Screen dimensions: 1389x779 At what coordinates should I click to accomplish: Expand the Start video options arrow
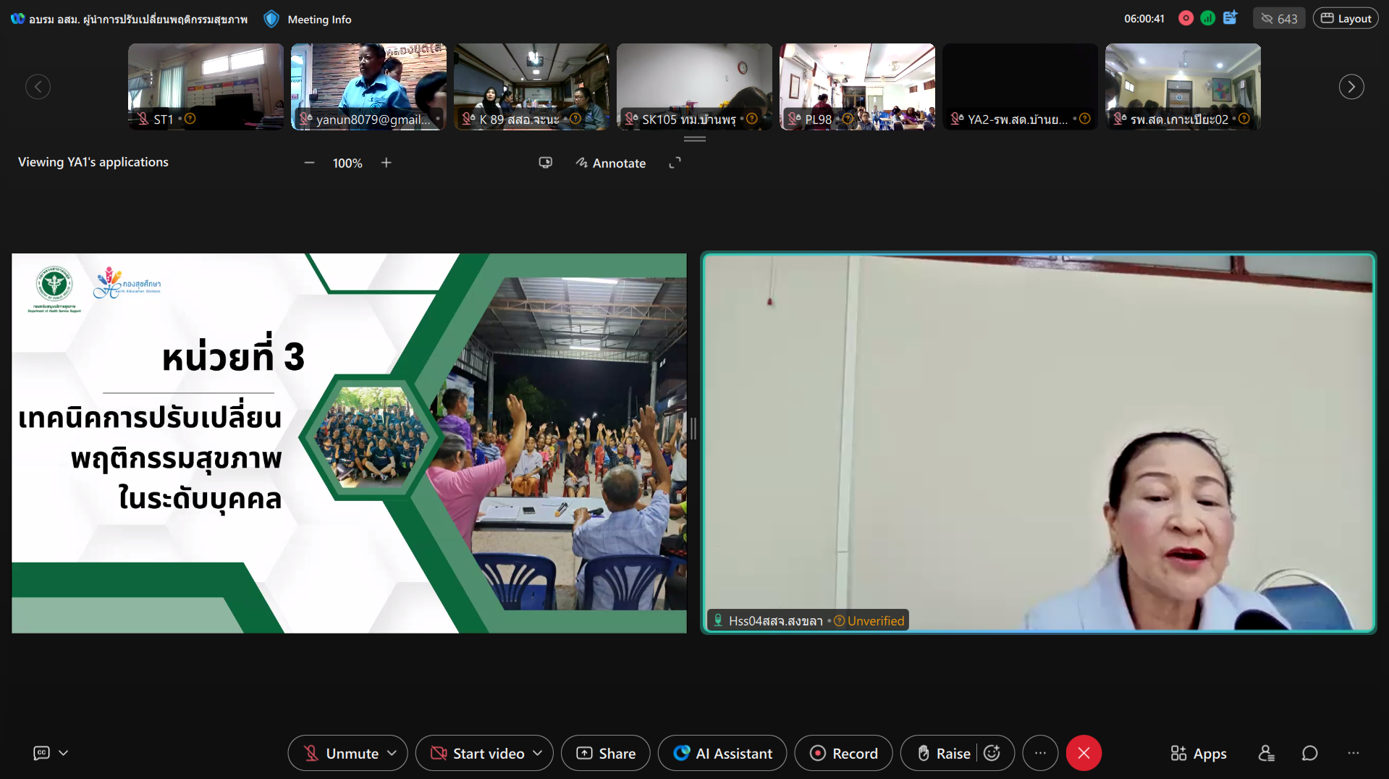coord(538,753)
